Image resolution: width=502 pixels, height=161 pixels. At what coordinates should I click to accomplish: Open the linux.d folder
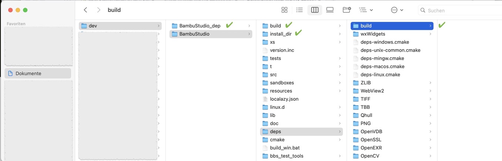click(x=301, y=107)
